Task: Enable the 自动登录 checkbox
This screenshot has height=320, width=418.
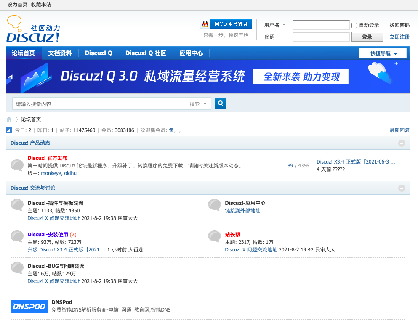Action: [x=354, y=25]
